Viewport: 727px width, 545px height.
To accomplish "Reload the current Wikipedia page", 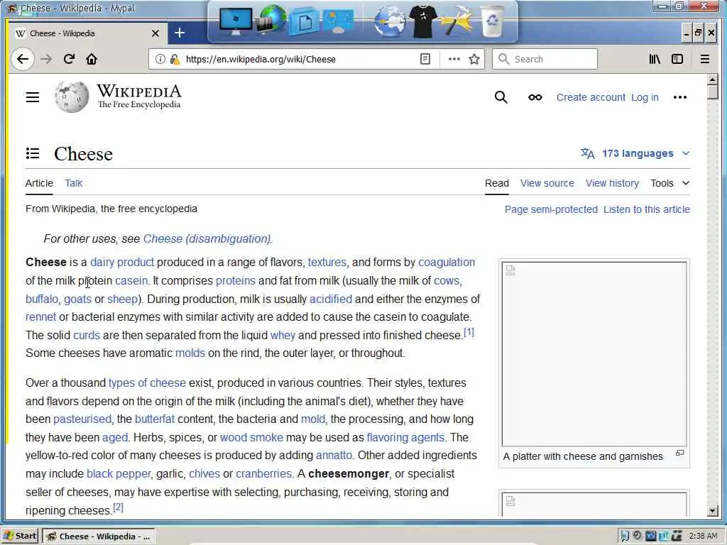I will pos(69,59).
